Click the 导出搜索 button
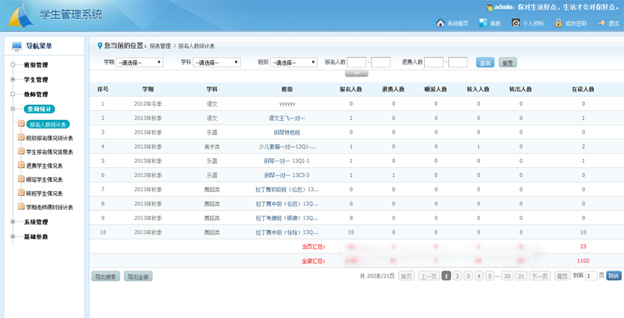Viewport: 624px width, 318px height. click(105, 276)
